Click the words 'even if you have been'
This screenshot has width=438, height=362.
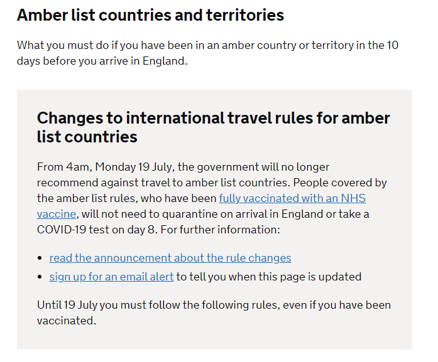pos(339,305)
